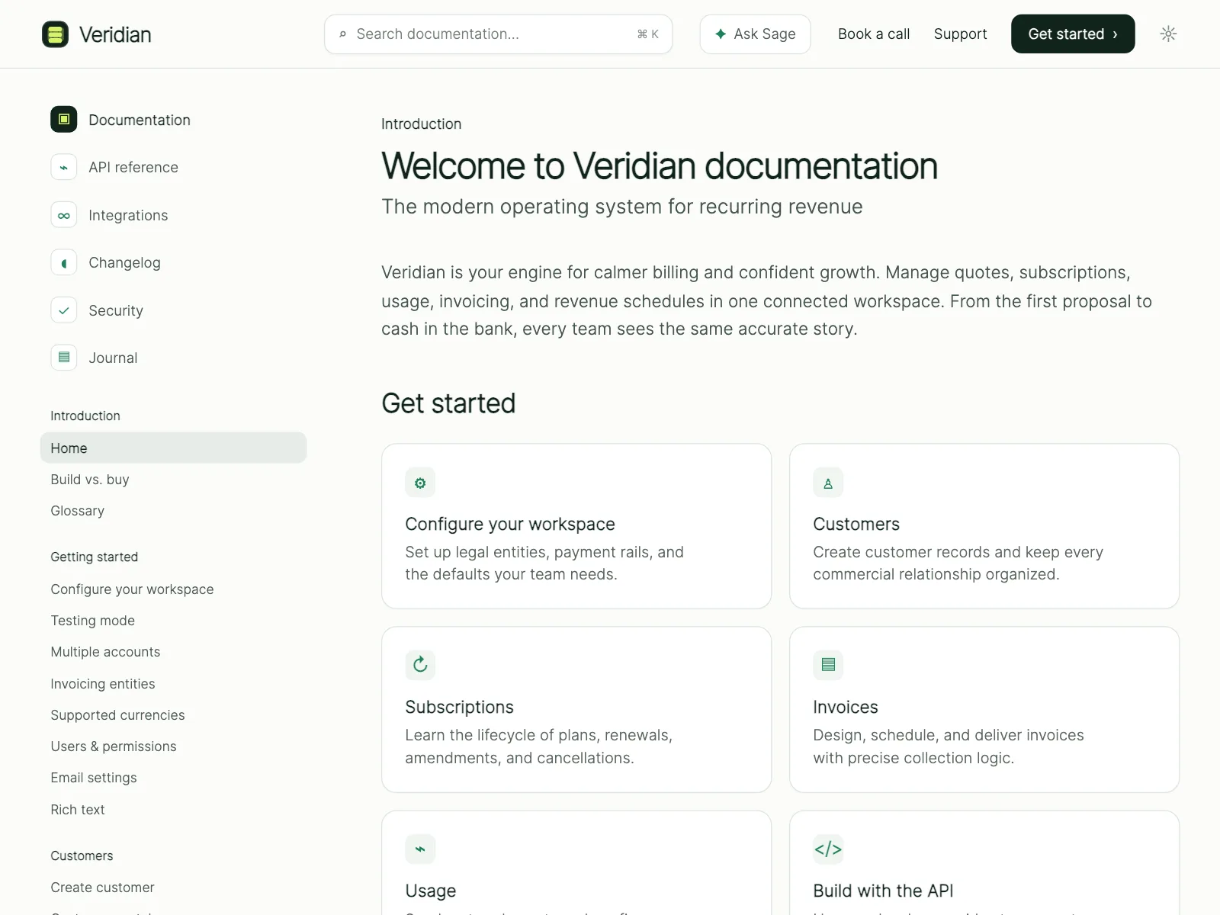Click the Customers sidebar group heading
The width and height of the screenshot is (1220, 915).
(x=82, y=856)
